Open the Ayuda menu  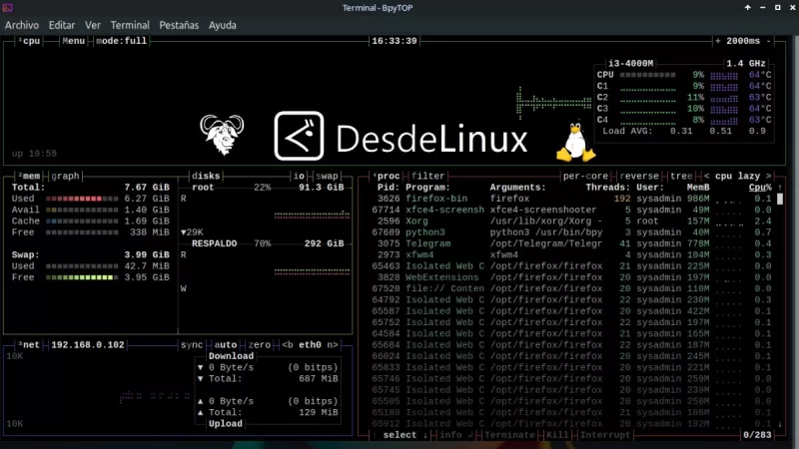tap(223, 24)
